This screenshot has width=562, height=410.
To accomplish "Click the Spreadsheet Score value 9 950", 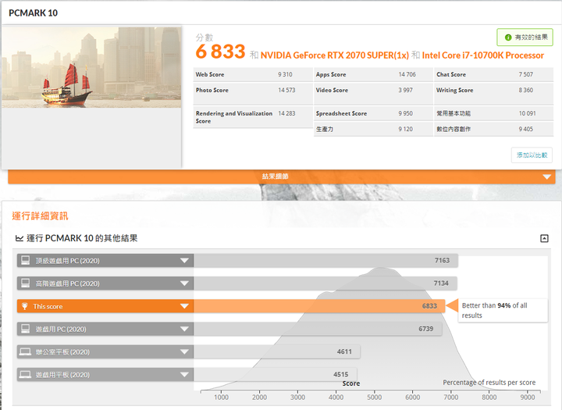I will tap(405, 114).
